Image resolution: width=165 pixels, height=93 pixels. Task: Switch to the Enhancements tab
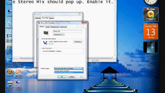coord(55,27)
